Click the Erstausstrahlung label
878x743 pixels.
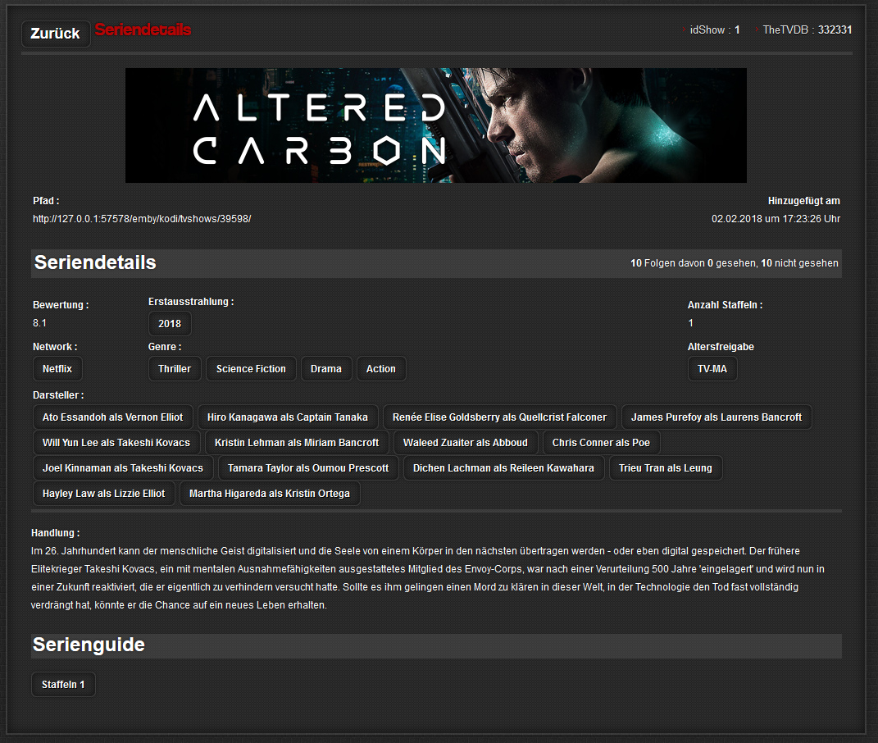191,302
